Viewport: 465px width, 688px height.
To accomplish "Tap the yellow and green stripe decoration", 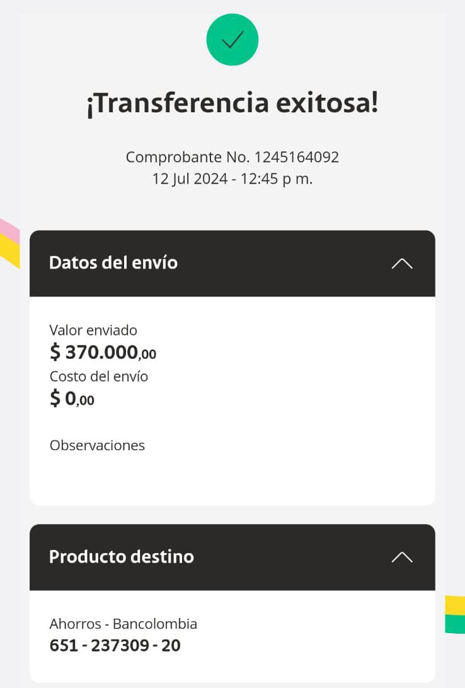I will (x=454, y=614).
